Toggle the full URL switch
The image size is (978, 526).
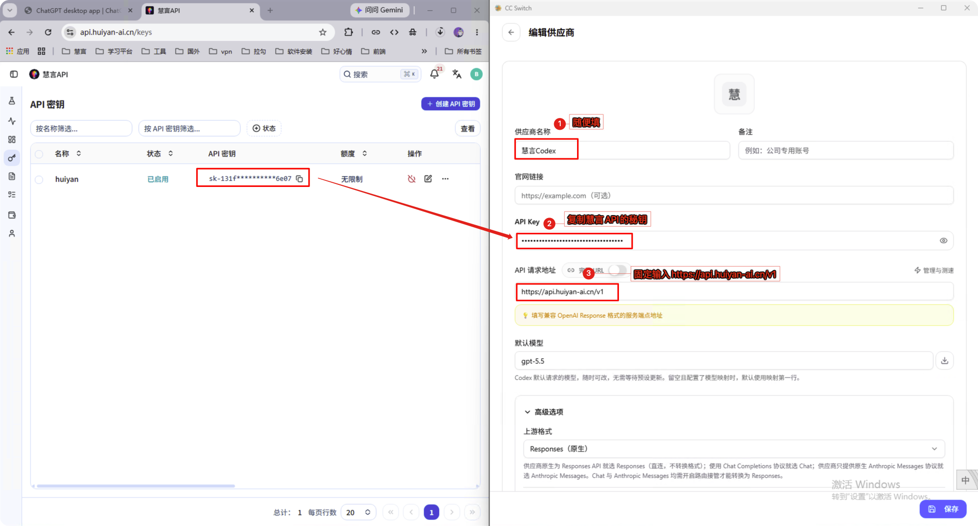pyautogui.click(x=617, y=270)
